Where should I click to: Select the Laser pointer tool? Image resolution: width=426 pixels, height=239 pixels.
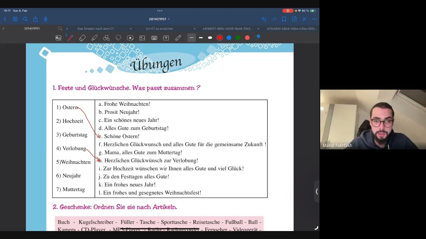tap(178, 38)
